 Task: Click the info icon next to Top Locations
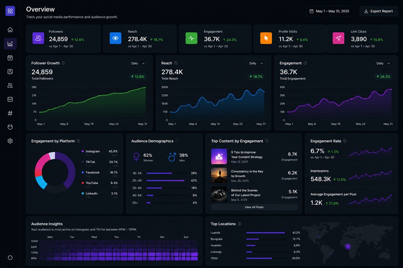239,224
